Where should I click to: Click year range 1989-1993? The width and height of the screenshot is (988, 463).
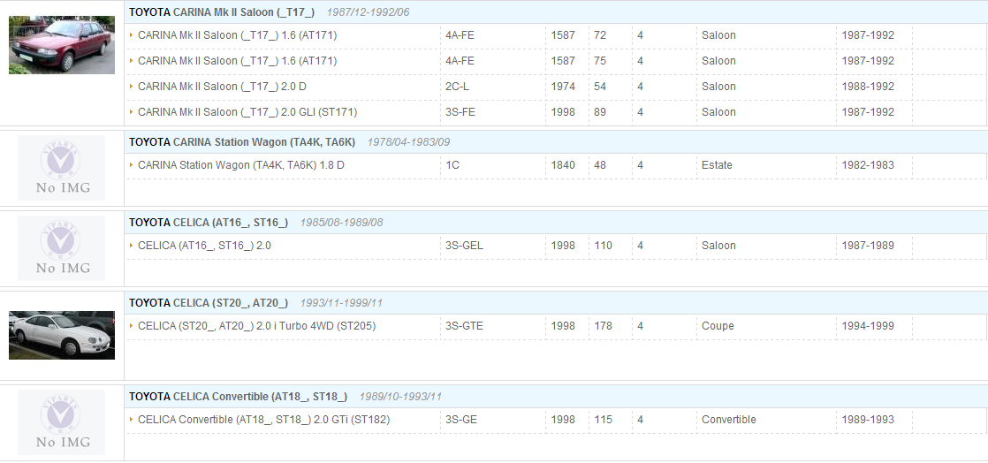pos(868,420)
